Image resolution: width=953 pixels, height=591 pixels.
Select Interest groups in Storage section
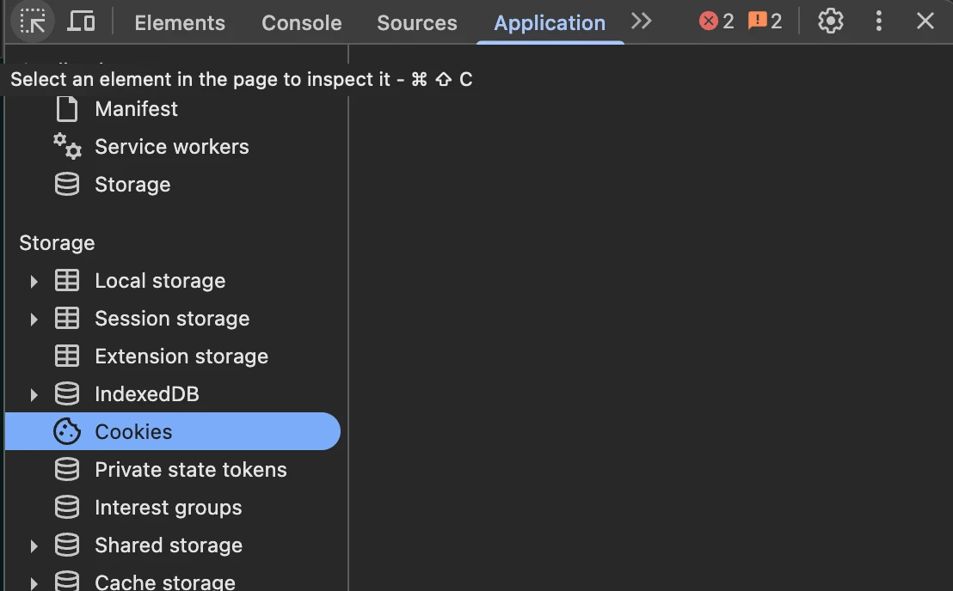coord(168,508)
